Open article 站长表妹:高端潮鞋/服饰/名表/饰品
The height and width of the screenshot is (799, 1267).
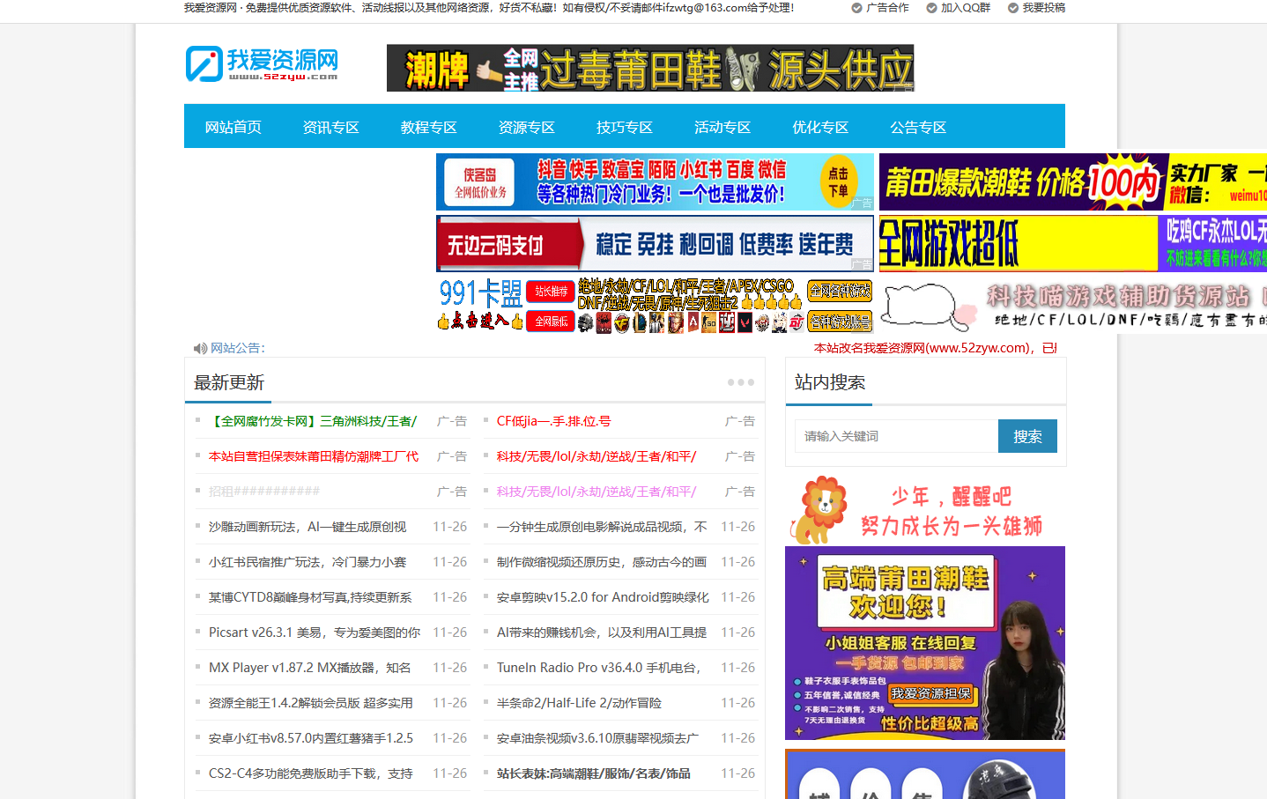point(594,773)
